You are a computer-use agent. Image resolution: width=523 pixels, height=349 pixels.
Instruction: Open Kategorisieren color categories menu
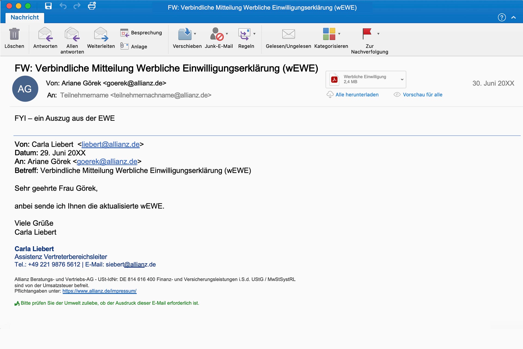click(x=329, y=34)
